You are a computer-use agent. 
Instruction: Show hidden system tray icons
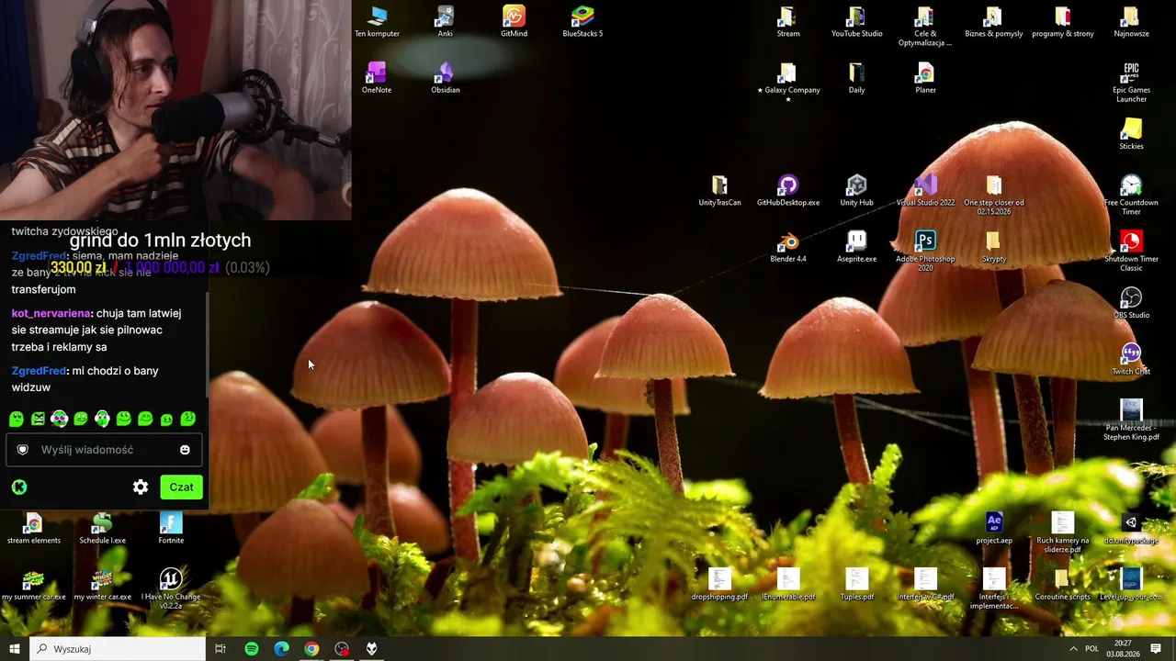click(x=1073, y=649)
